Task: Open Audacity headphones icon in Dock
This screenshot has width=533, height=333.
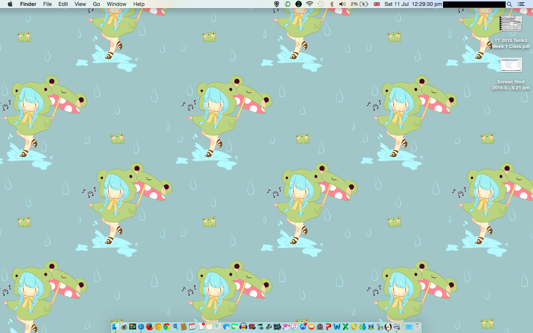Action: click(243, 327)
